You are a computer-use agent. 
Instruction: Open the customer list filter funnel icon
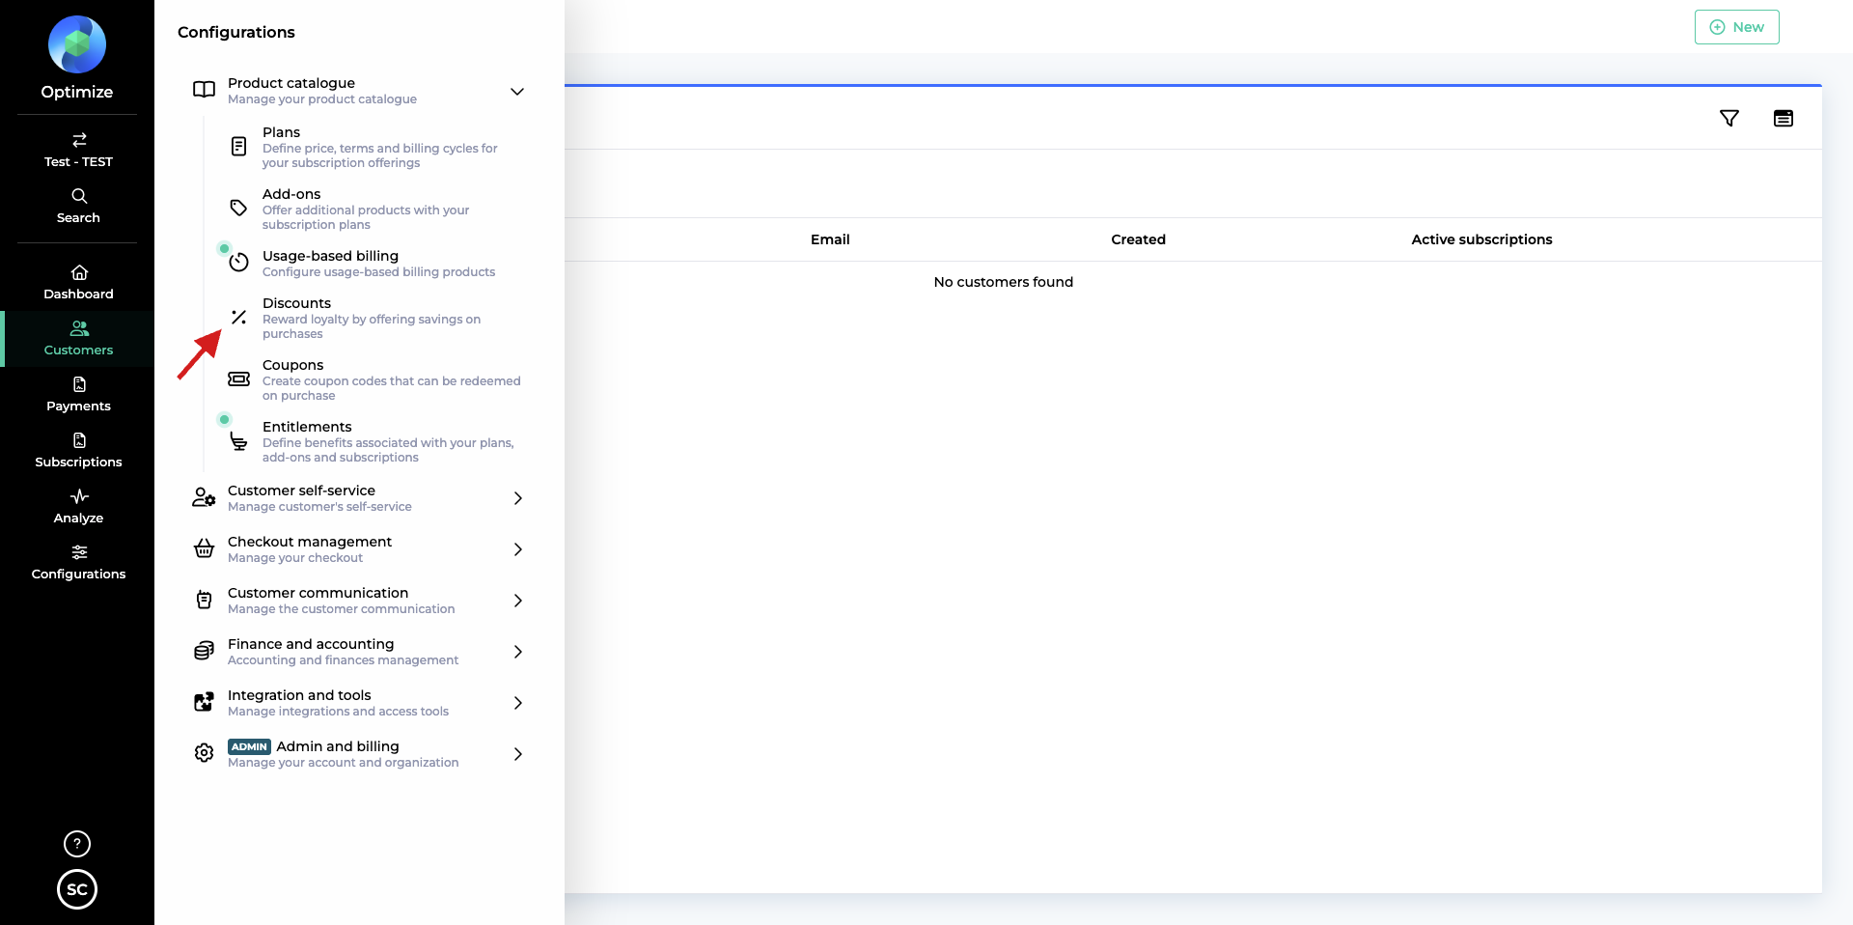coord(1729,118)
